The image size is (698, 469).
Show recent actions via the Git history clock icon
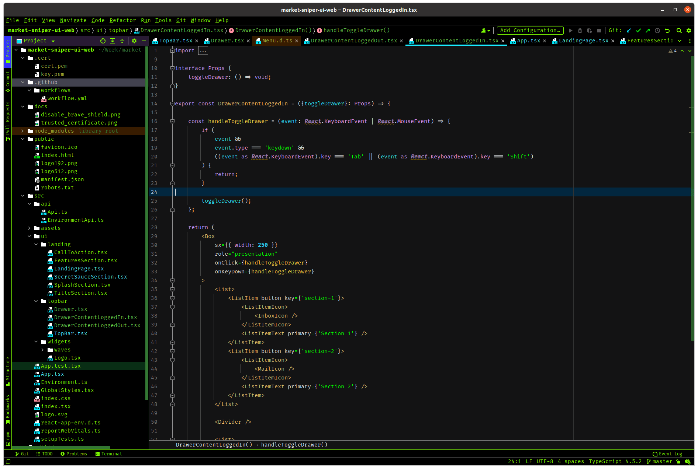tap(657, 30)
